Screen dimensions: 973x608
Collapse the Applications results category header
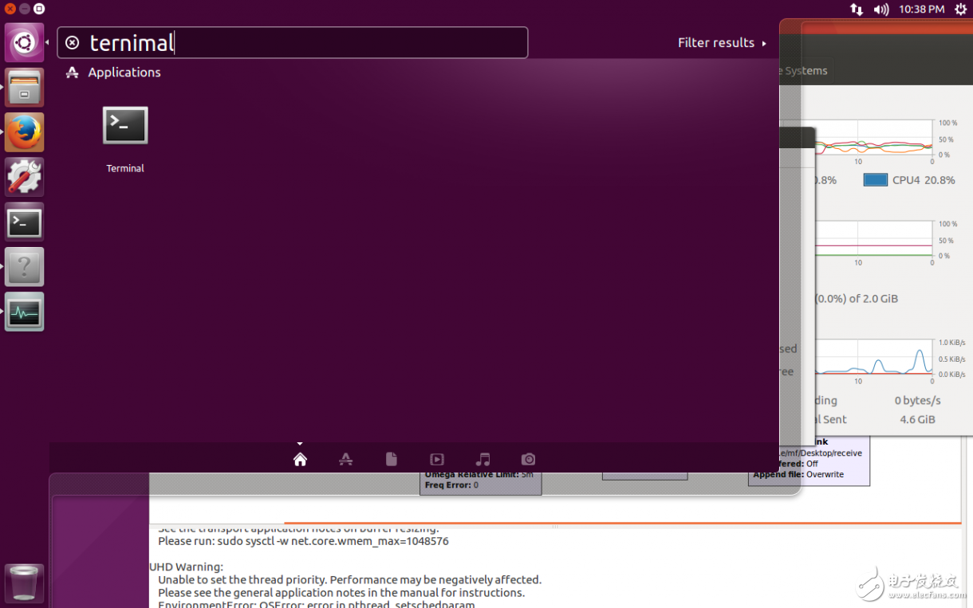click(124, 73)
